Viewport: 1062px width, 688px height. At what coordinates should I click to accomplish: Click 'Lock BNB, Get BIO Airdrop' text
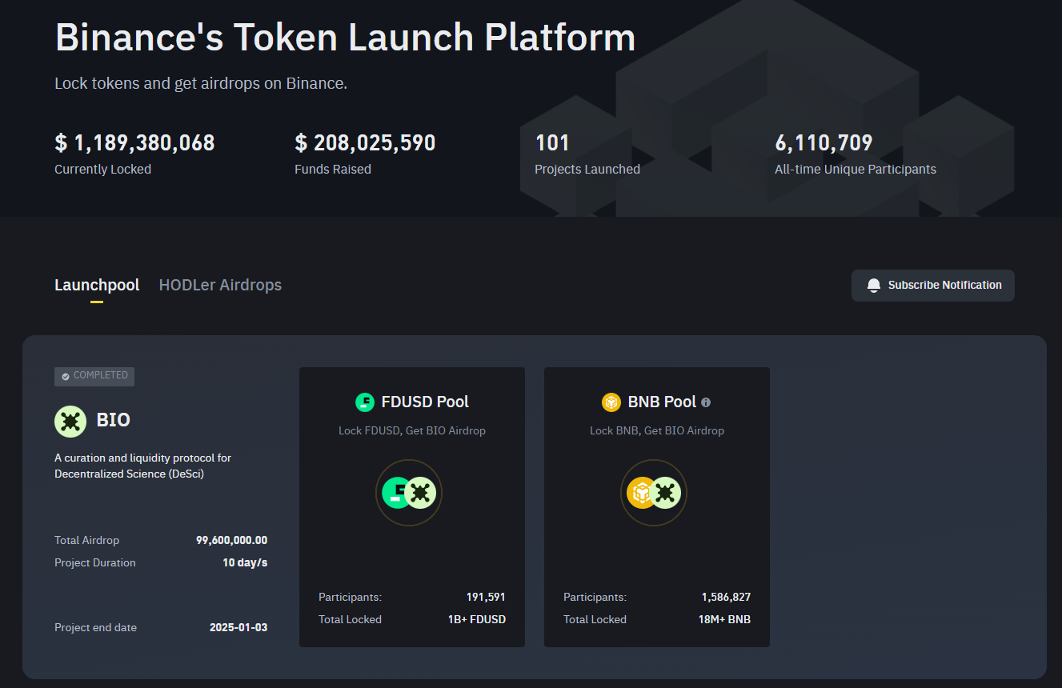click(657, 430)
